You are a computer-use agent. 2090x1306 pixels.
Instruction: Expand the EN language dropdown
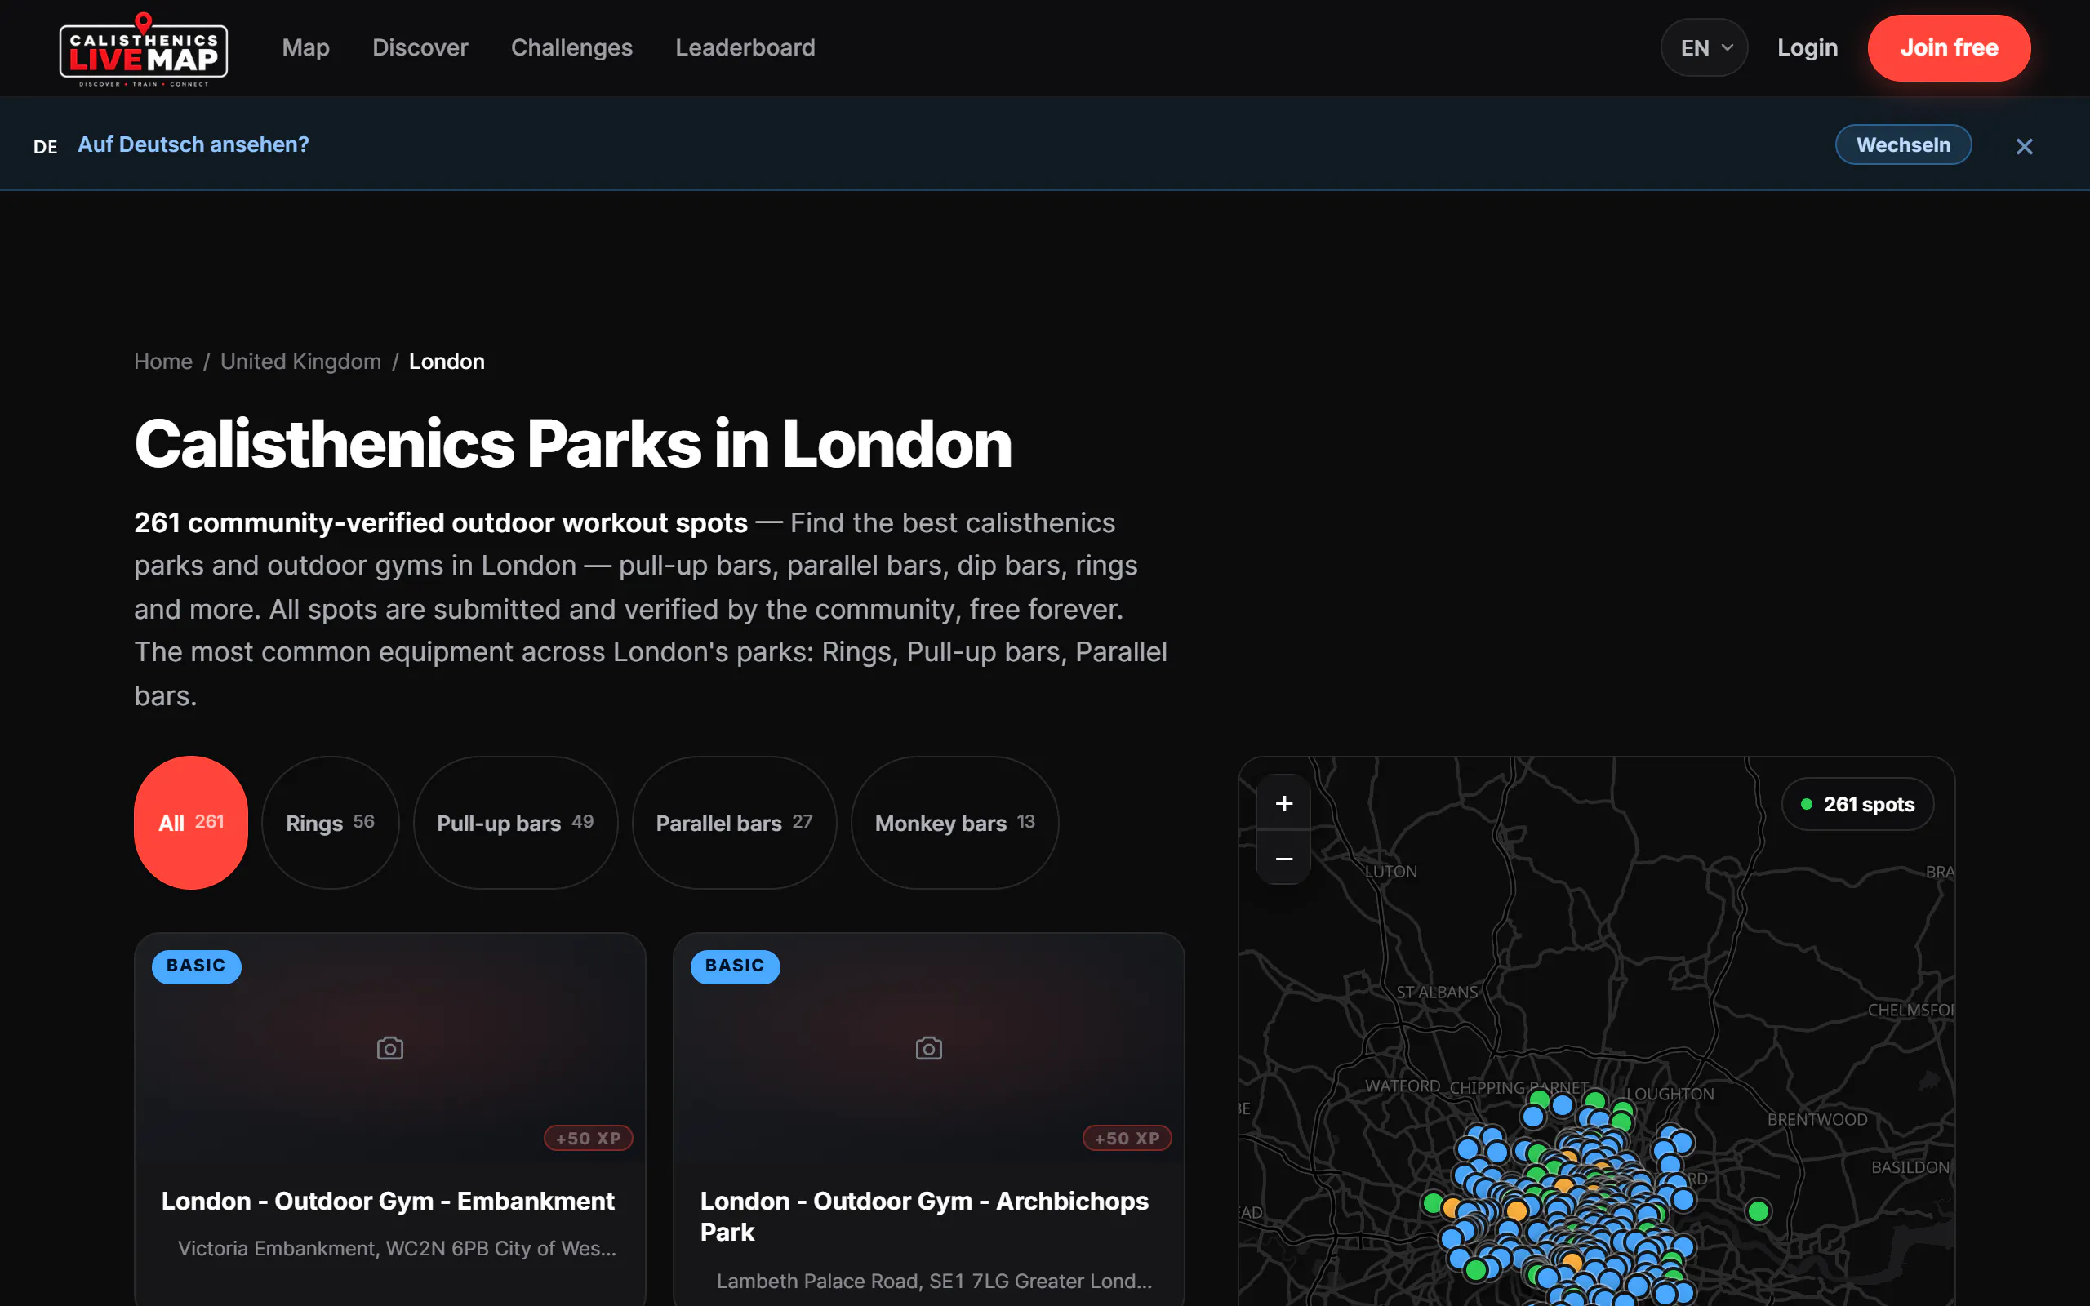[1704, 47]
